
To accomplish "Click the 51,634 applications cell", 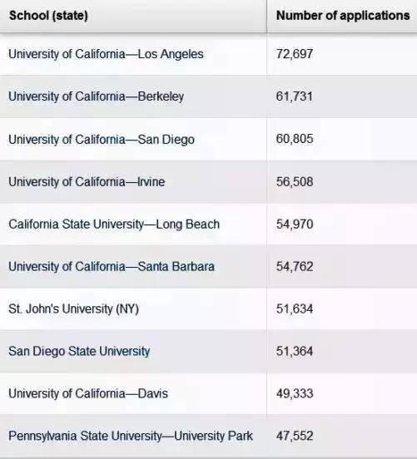I will click(295, 308).
